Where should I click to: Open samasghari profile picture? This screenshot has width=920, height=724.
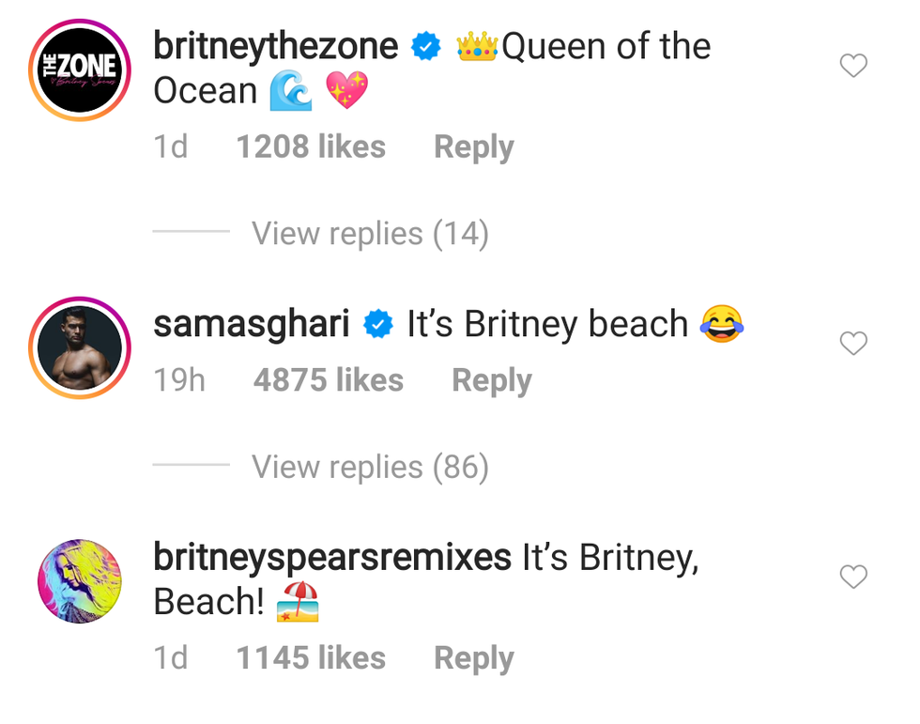pyautogui.click(x=80, y=347)
